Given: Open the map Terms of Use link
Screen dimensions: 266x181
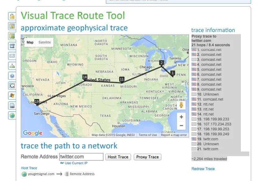Looking at the screenshot, I should coord(148,135).
